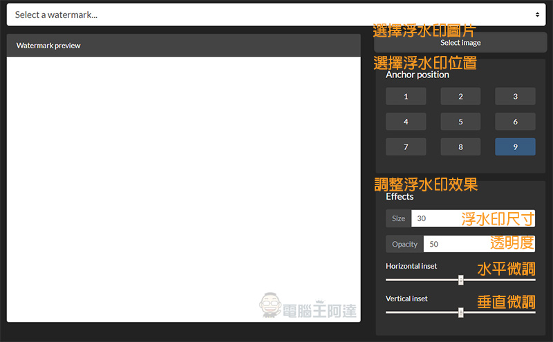Screen dimensions: 553x342
Task: Choose anchor position 3
Action: [x=515, y=96]
